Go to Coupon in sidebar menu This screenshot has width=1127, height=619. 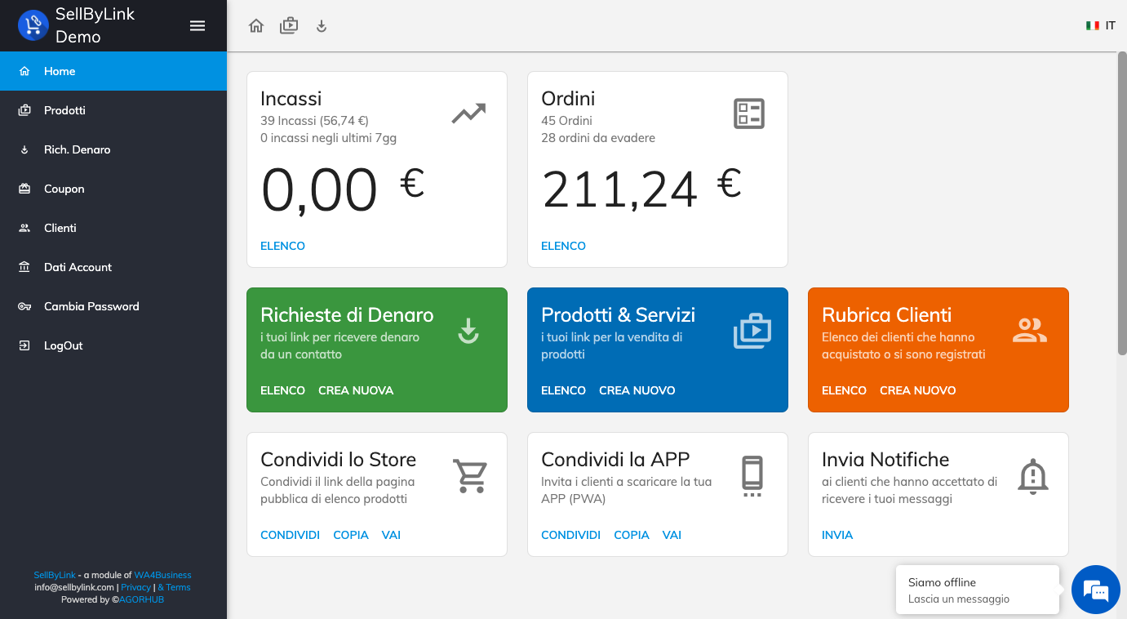point(113,189)
